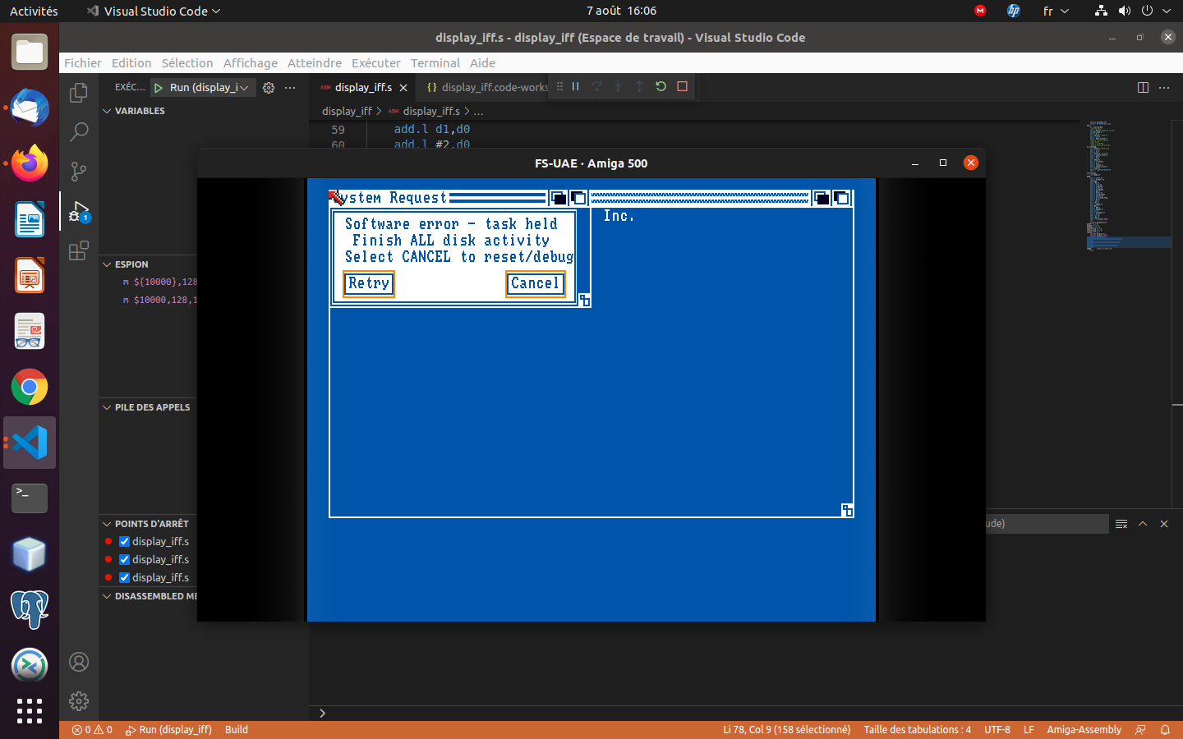Show errors and warnings count in status bar
This screenshot has height=739, width=1183.
[92, 729]
